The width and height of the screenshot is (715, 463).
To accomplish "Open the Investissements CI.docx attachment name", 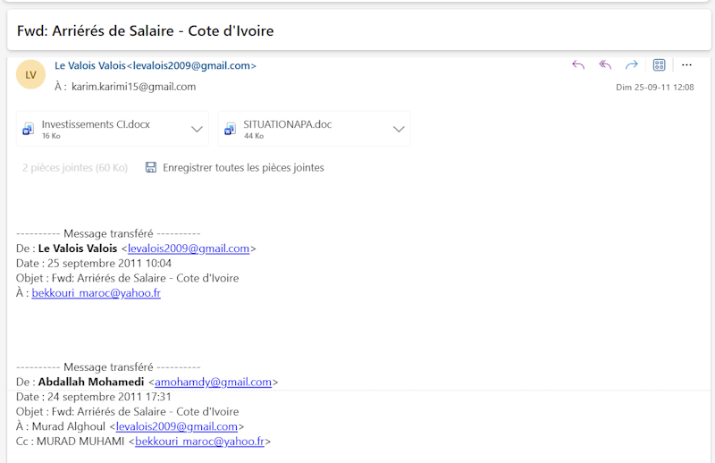I will pos(96,124).
